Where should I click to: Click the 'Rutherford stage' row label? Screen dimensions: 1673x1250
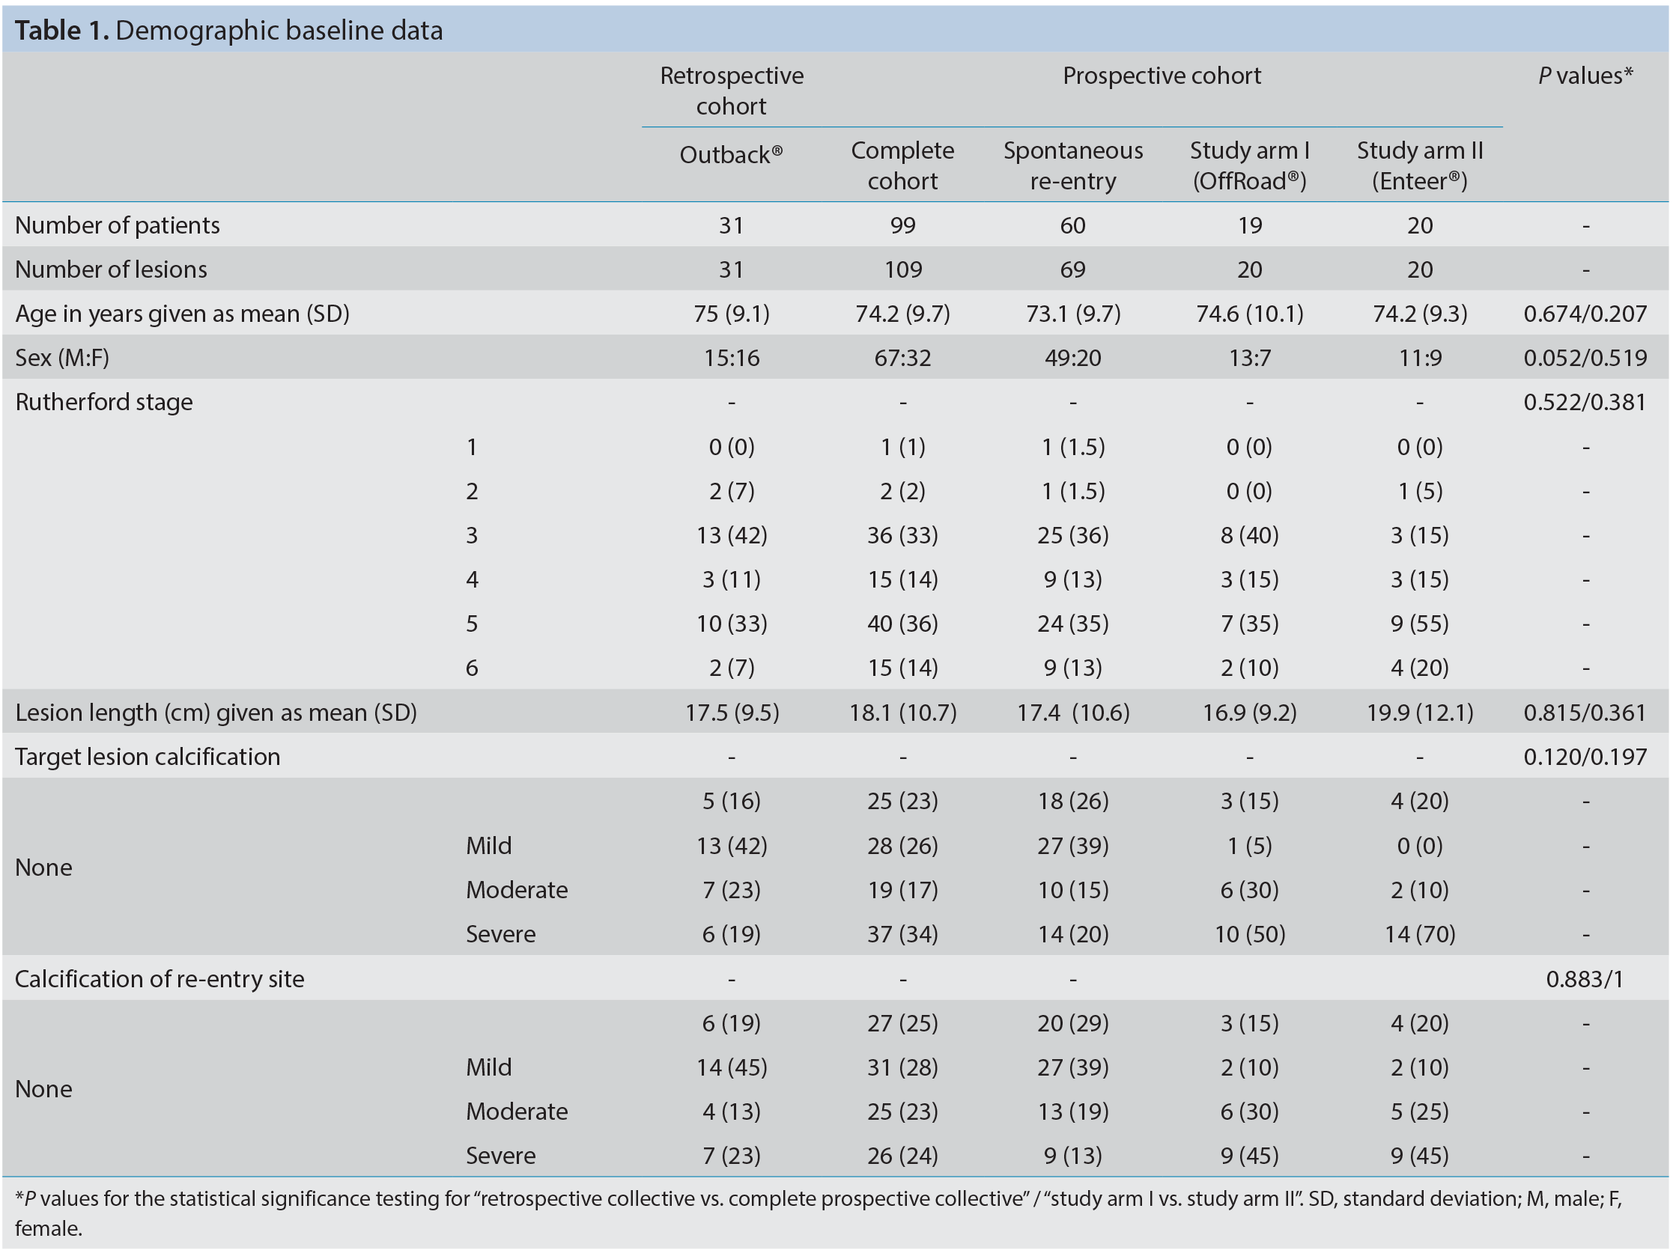(103, 401)
